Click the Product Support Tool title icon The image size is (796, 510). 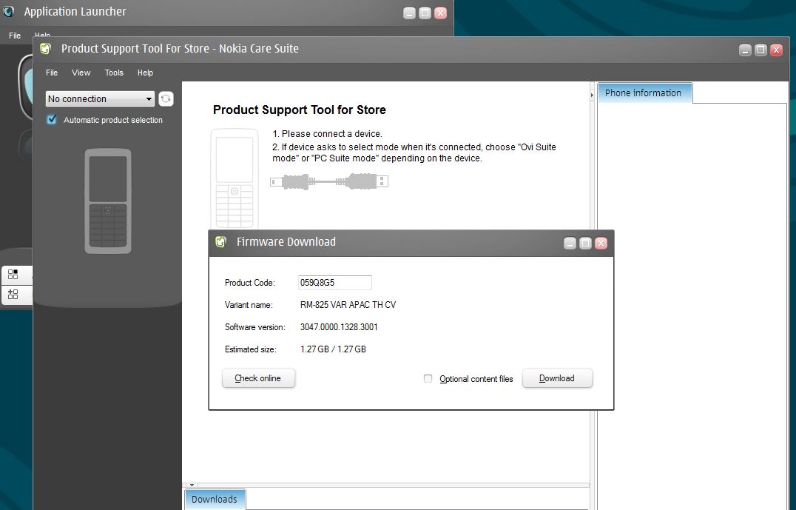coord(46,49)
